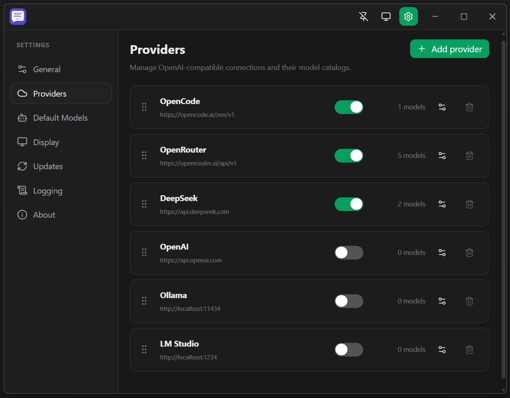
Task: Click the https://api.openai.com URL text
Action: pyautogui.click(x=191, y=260)
